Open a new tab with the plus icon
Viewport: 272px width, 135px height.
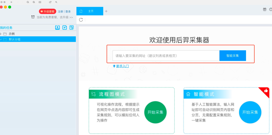(x=106, y=11)
